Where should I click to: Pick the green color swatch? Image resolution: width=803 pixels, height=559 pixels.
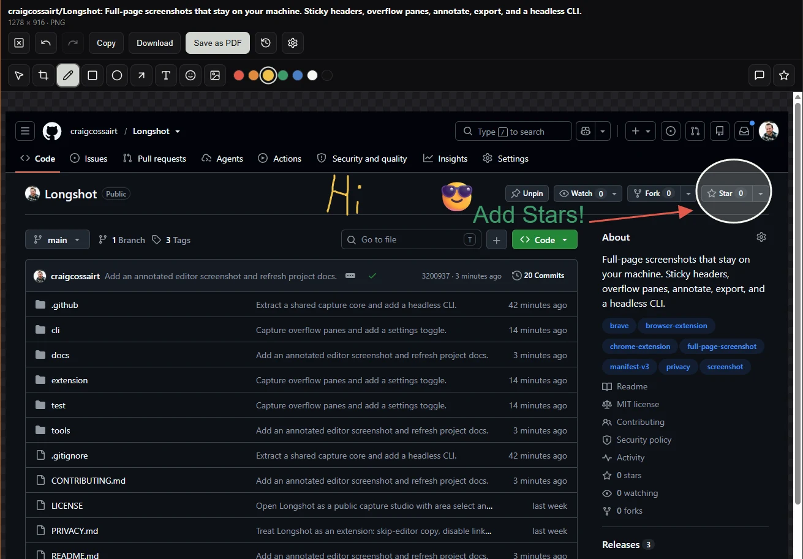(283, 75)
